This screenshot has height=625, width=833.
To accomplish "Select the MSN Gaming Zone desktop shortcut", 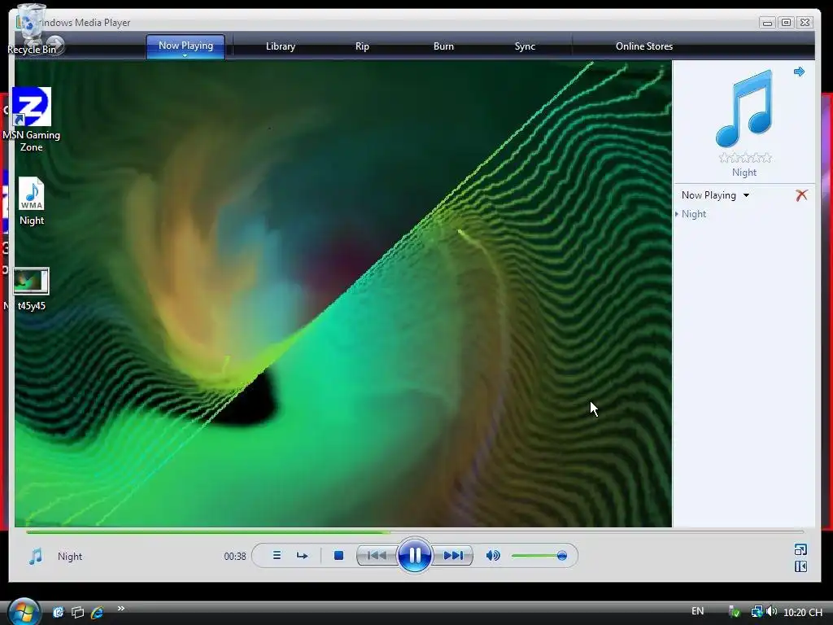I will pyautogui.click(x=32, y=120).
